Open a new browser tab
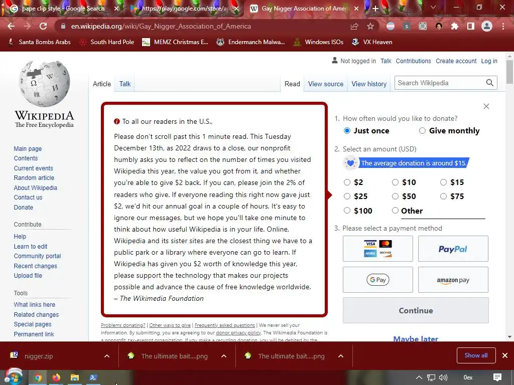The width and height of the screenshot is (514, 385). coord(375,9)
